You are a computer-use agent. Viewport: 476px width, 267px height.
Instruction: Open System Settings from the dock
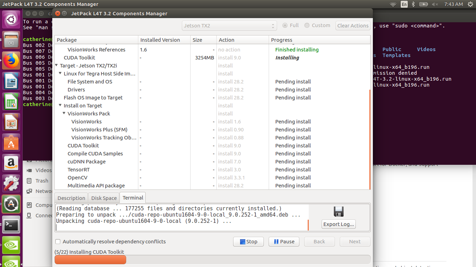(x=11, y=184)
